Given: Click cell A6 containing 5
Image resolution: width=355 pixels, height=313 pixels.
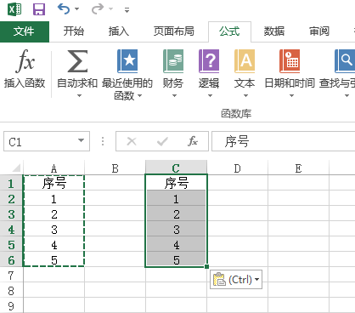Looking at the screenshot, I should 54,260.
